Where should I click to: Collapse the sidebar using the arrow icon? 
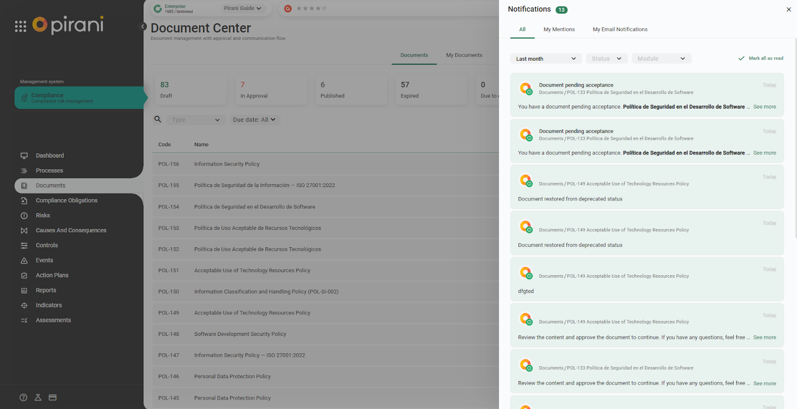[143, 27]
